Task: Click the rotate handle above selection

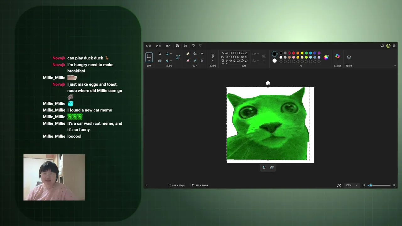Action: [x=268, y=83]
